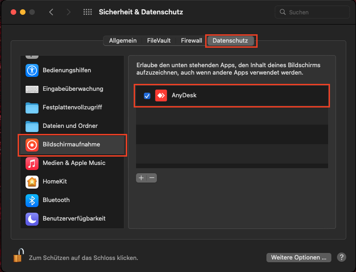
Task: Select HomeKit label in sidebar
Action: (x=55, y=182)
